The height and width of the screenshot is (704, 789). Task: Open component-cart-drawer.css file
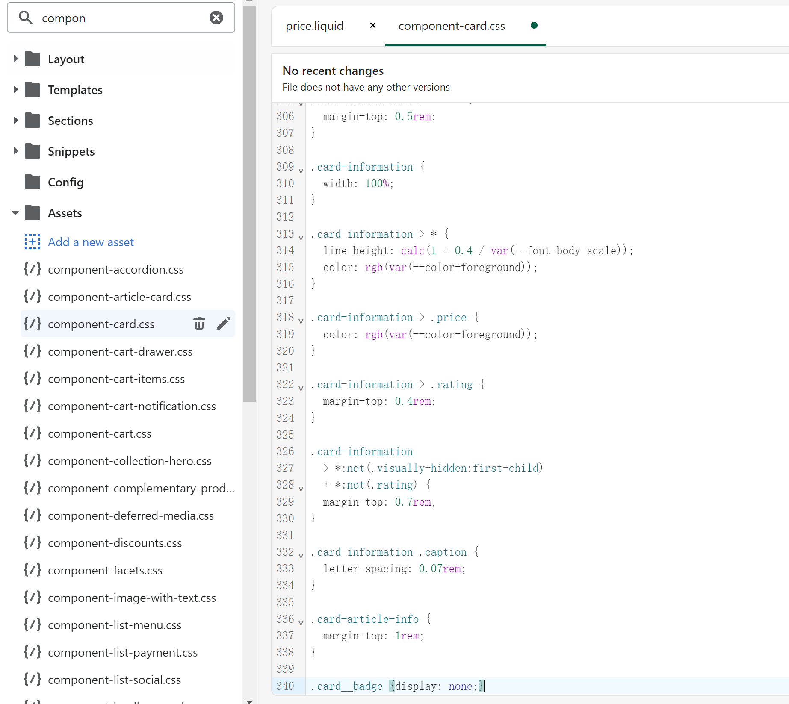pyautogui.click(x=120, y=352)
